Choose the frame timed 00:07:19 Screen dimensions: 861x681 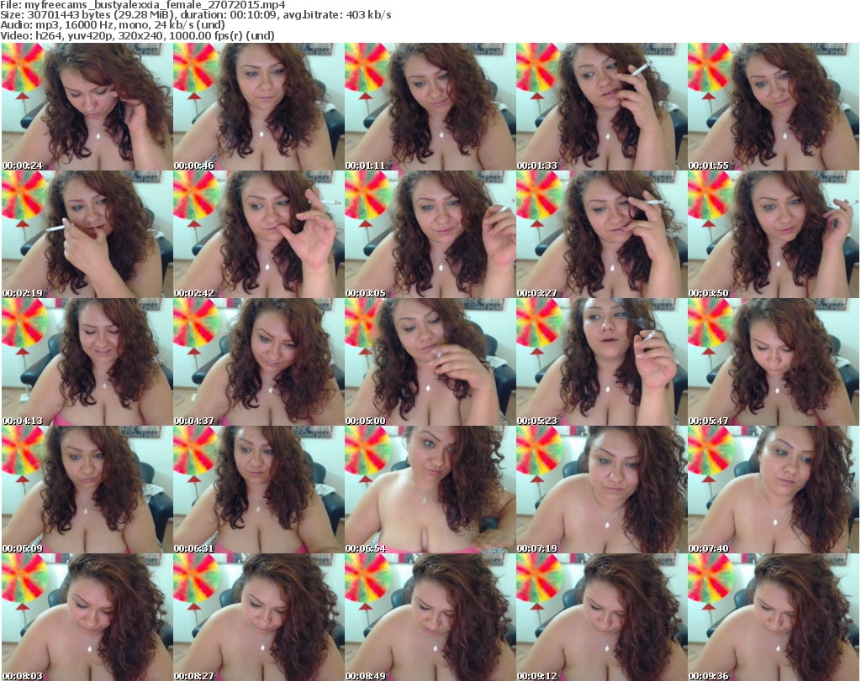pos(602,490)
